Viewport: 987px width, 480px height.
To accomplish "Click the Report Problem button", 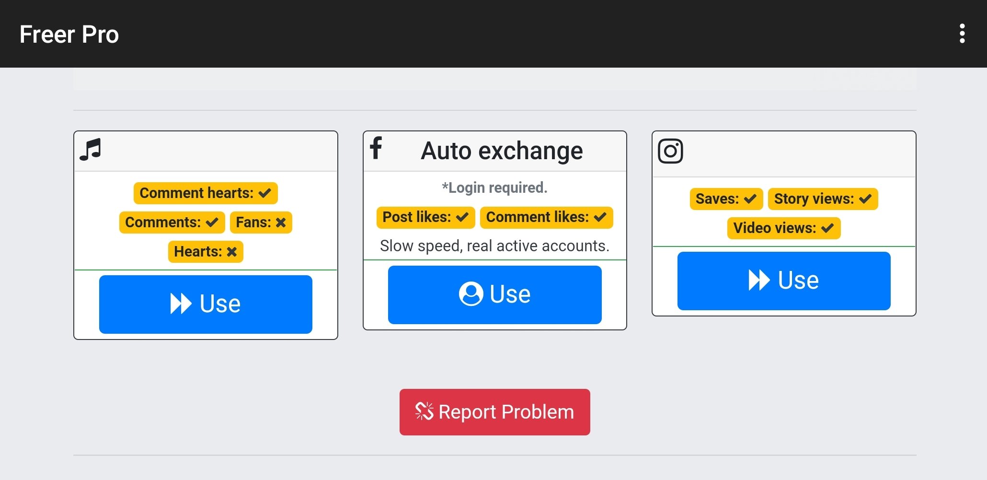I will tap(494, 412).
